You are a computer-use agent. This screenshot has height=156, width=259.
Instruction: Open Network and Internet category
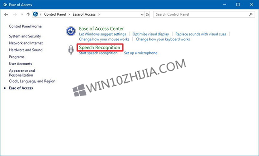26,43
